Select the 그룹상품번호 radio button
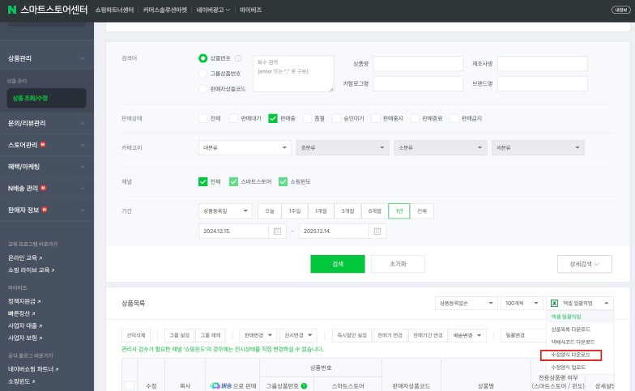635x391 pixels. [x=203, y=73]
